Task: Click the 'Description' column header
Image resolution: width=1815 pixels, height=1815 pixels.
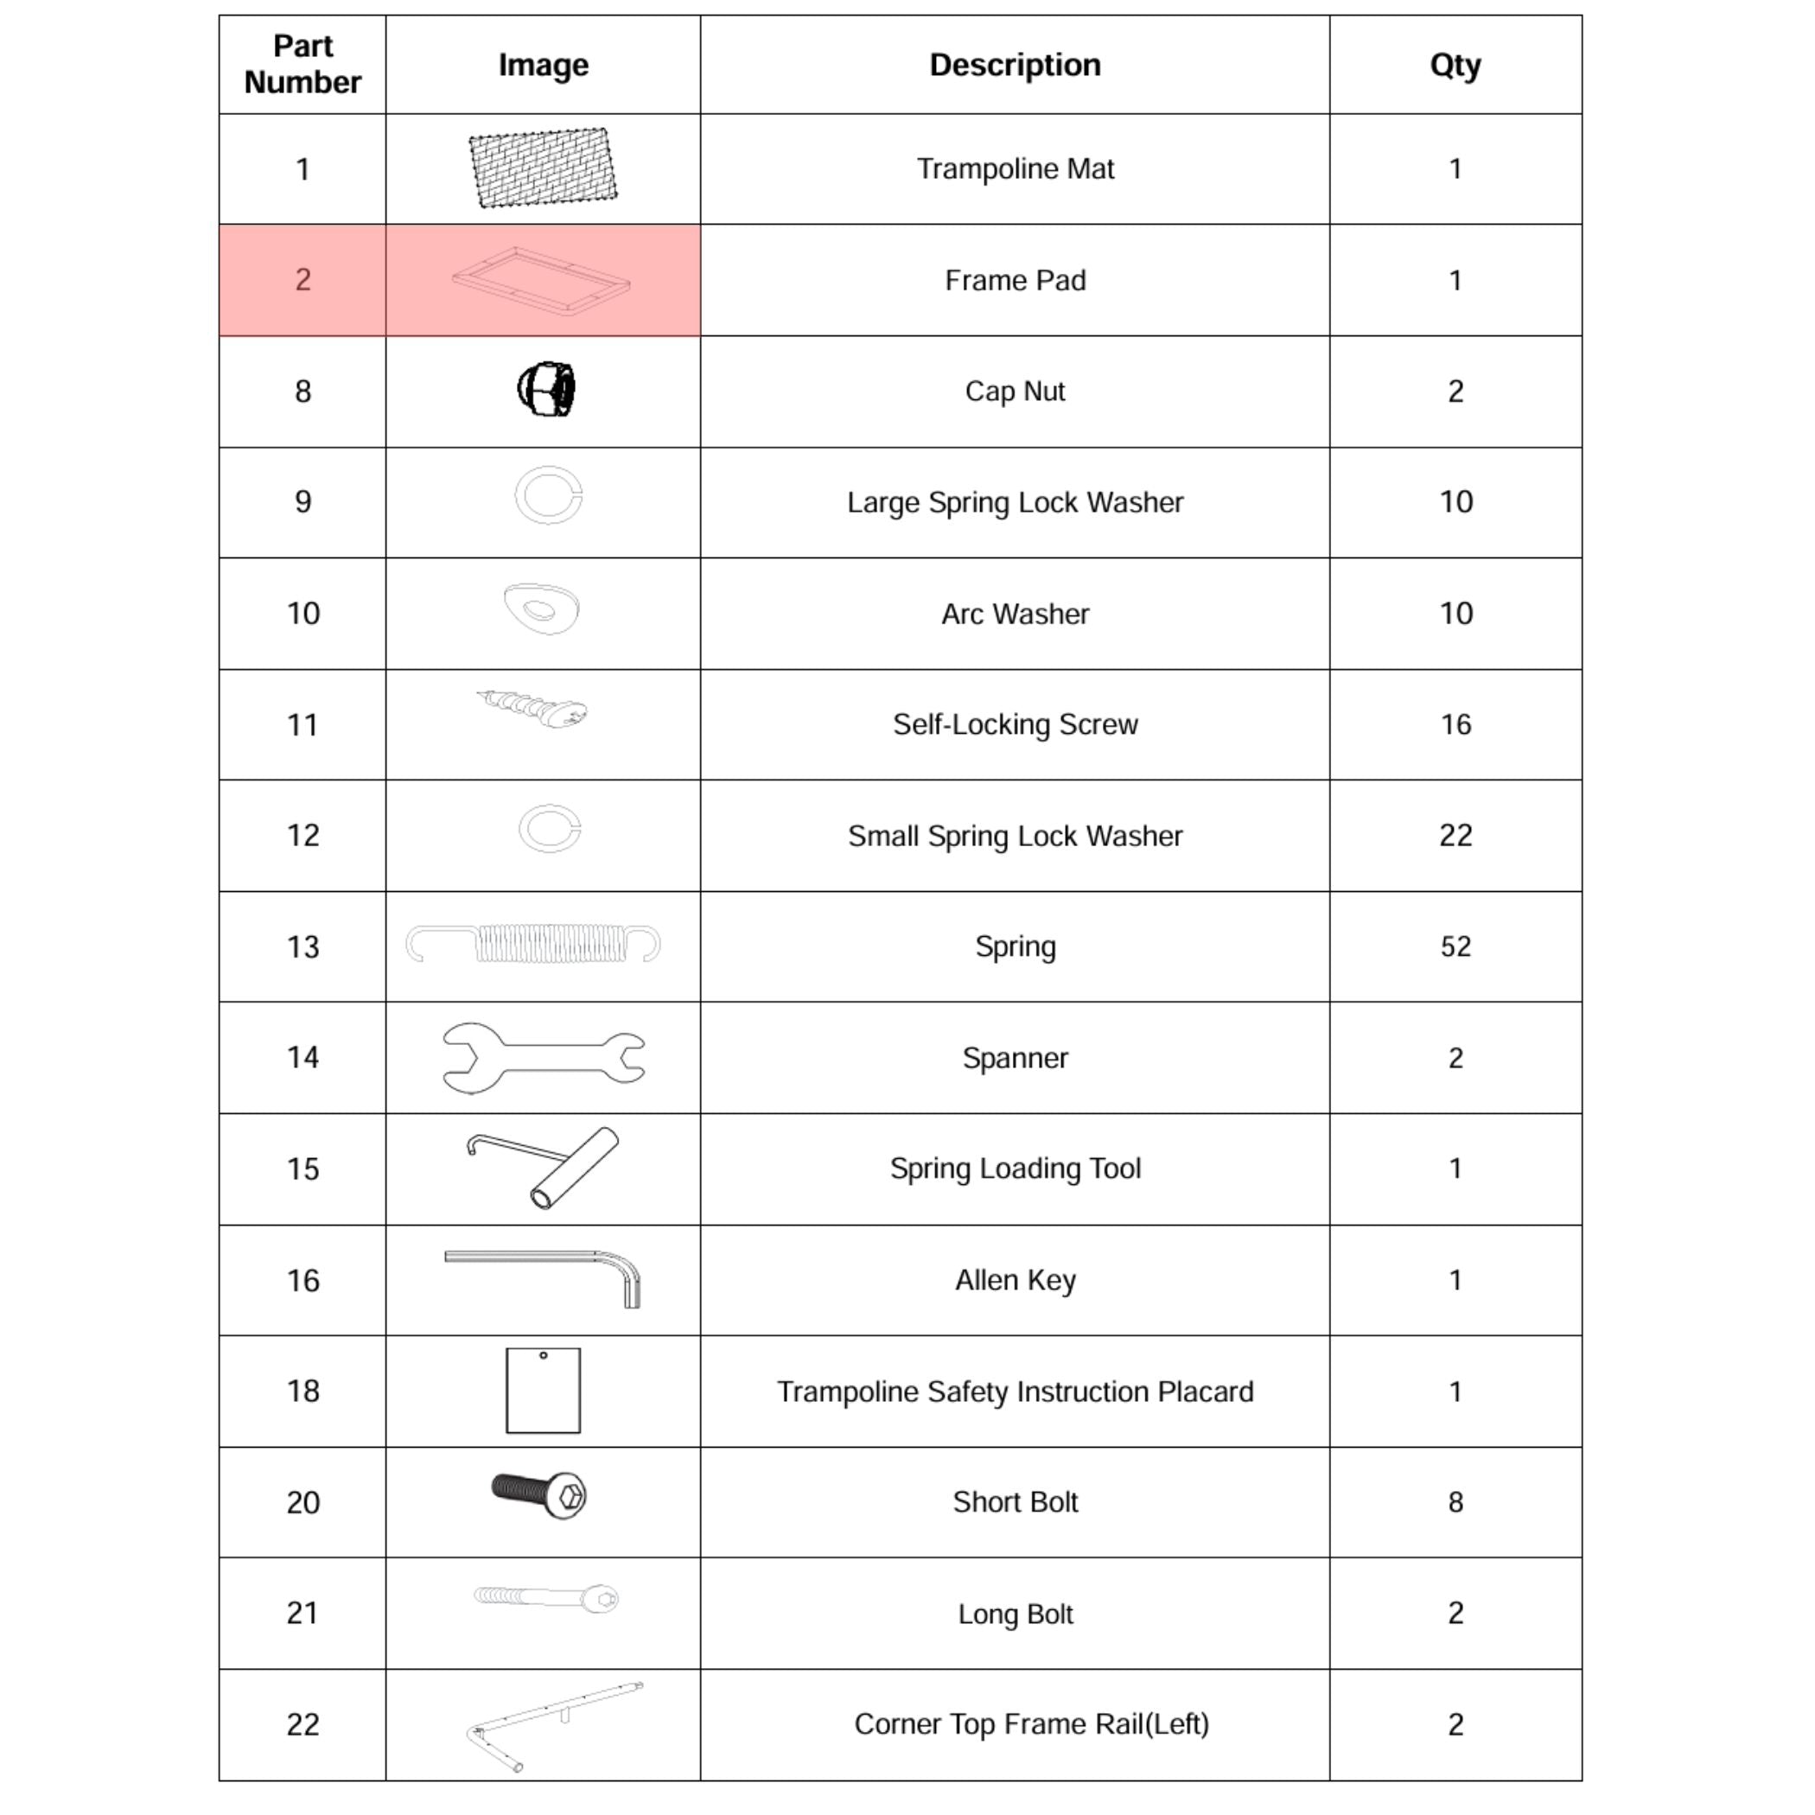Action: tap(1015, 65)
